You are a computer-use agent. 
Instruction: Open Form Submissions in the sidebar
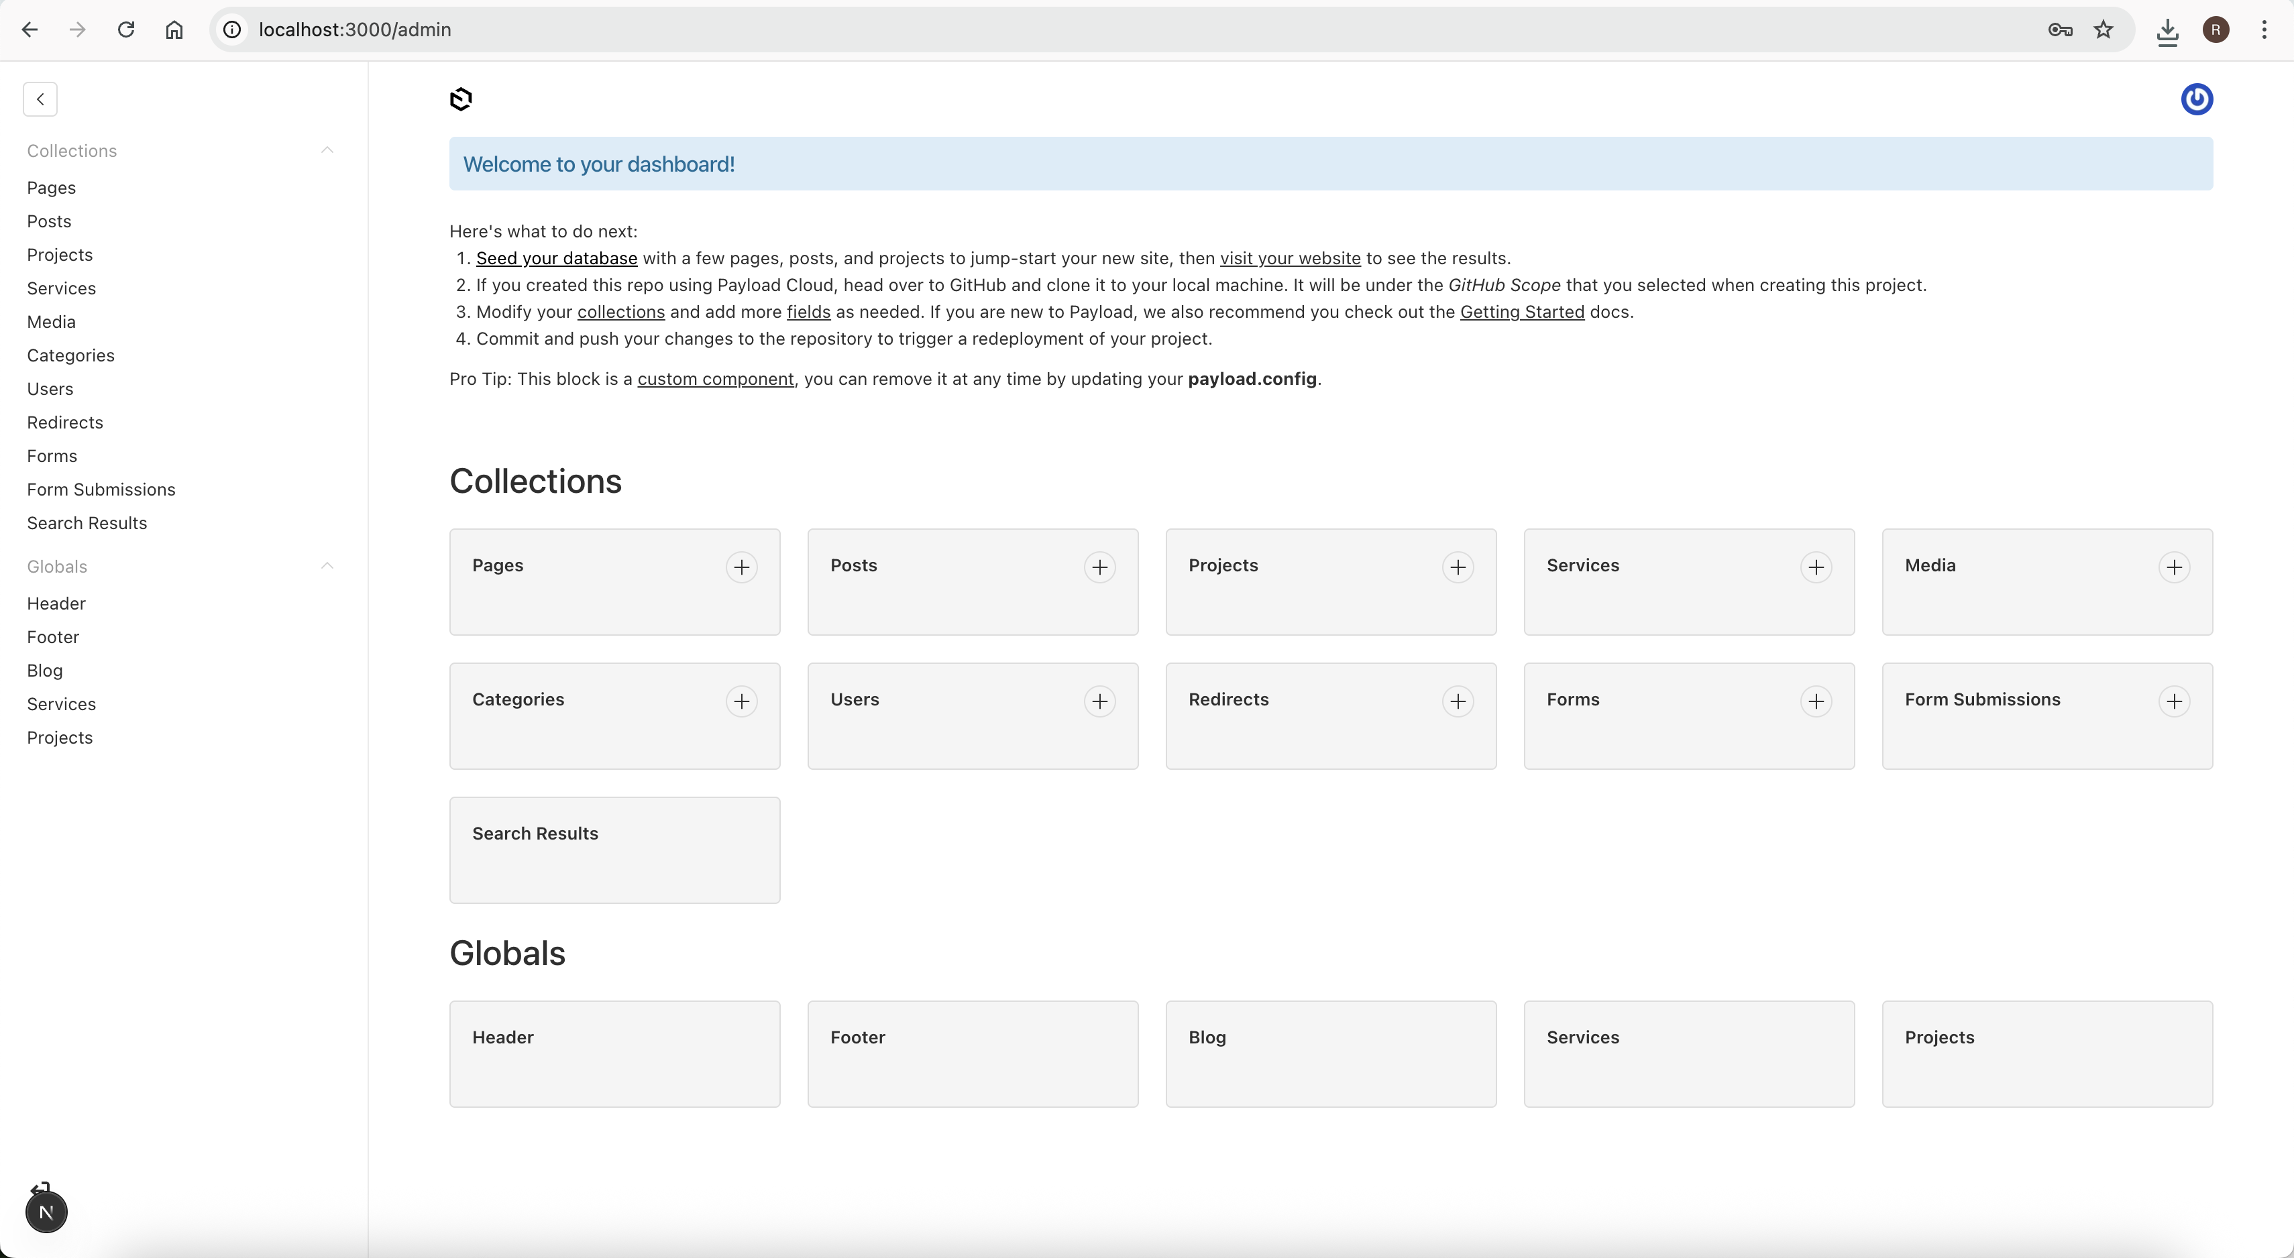(x=101, y=490)
